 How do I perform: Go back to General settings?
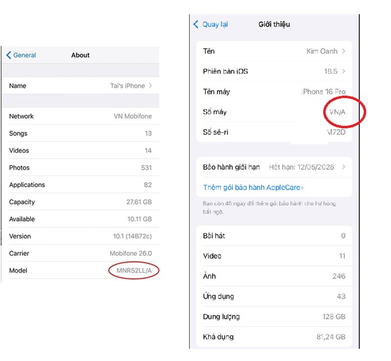pos(21,55)
